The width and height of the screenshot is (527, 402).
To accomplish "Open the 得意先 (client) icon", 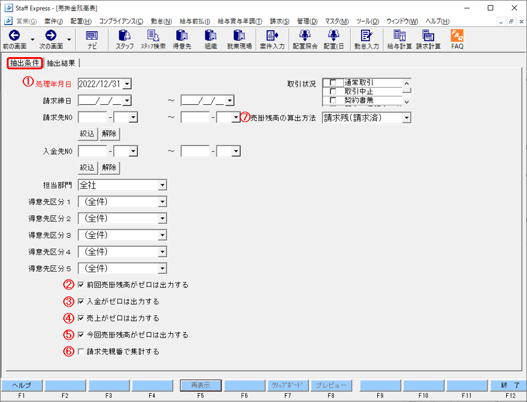I will click(181, 40).
